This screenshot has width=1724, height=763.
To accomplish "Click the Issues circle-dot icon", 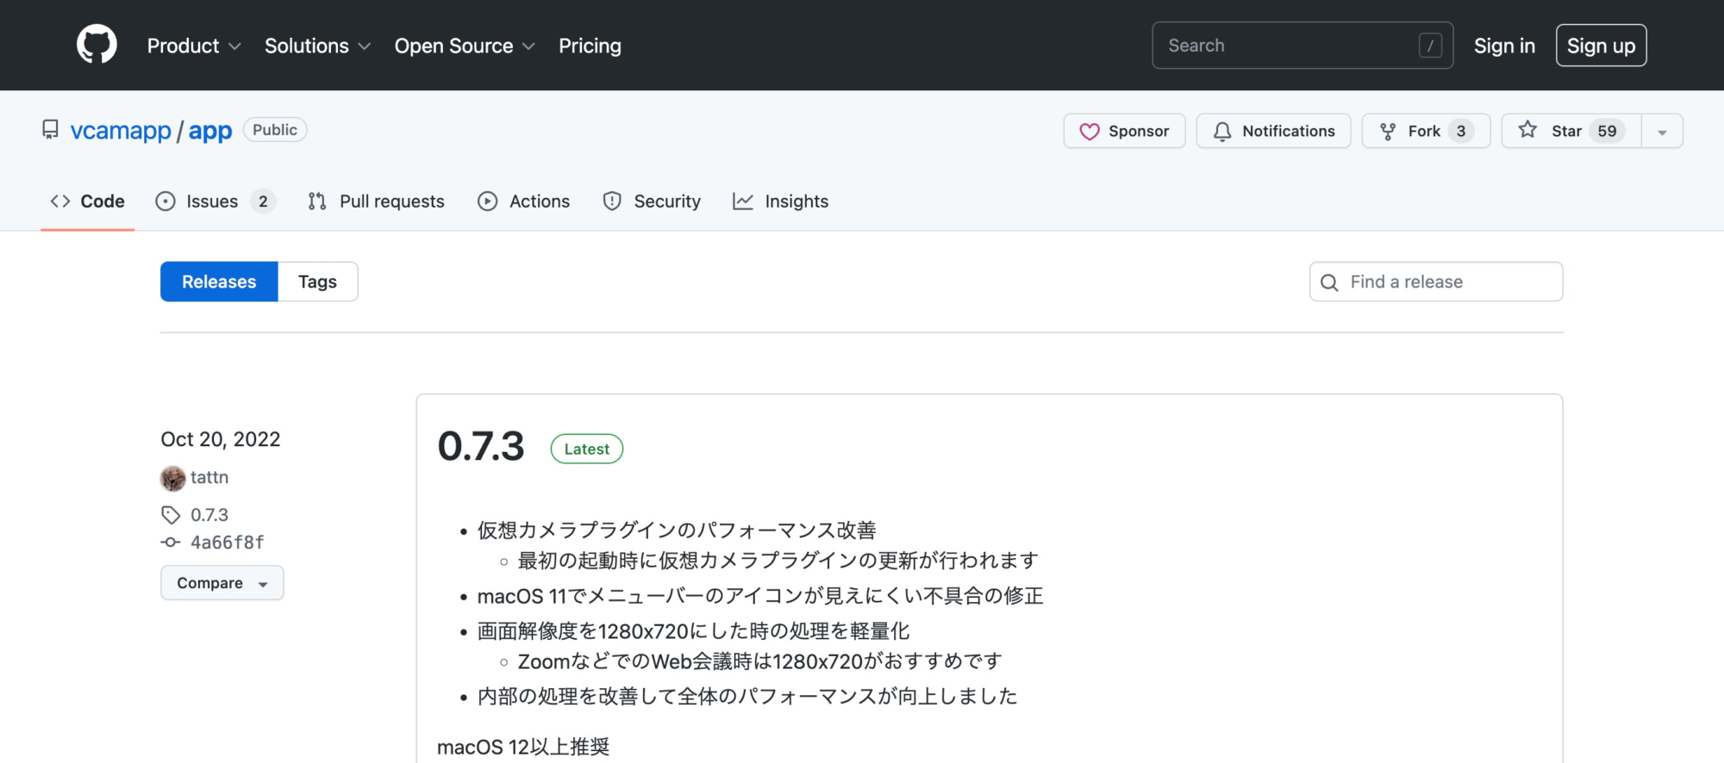I will [166, 202].
